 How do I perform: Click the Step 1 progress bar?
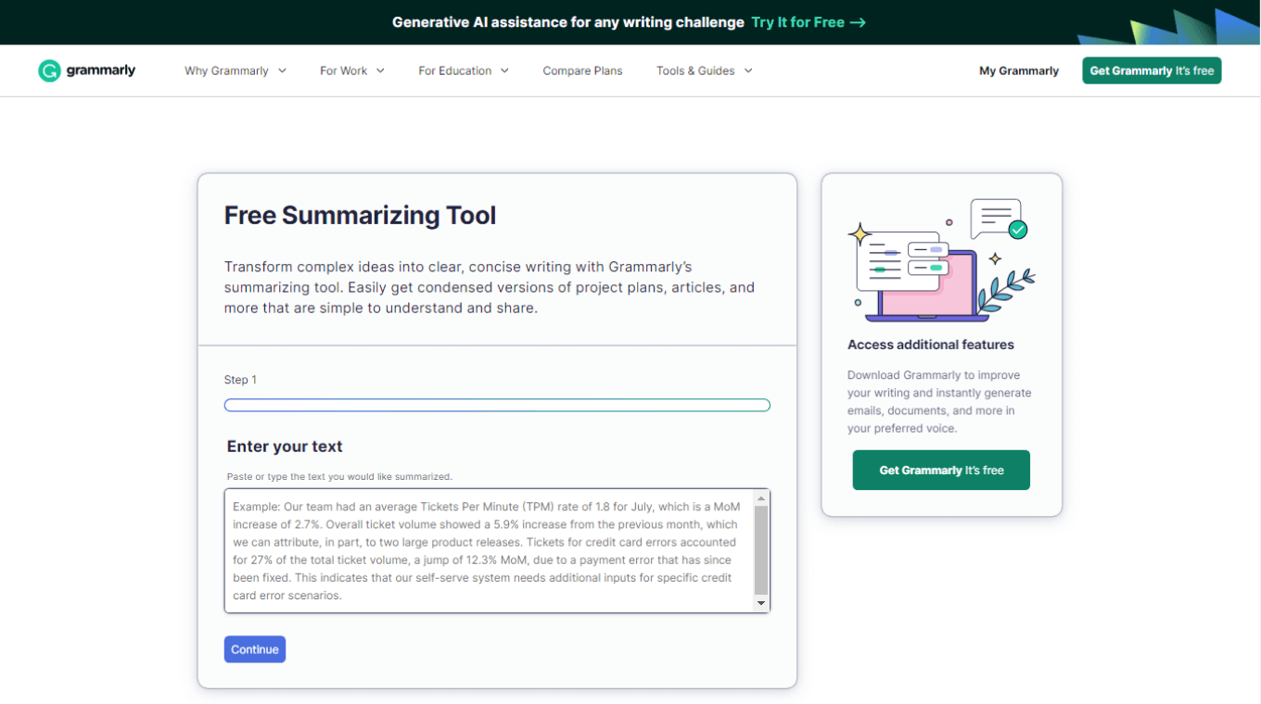[497, 405]
